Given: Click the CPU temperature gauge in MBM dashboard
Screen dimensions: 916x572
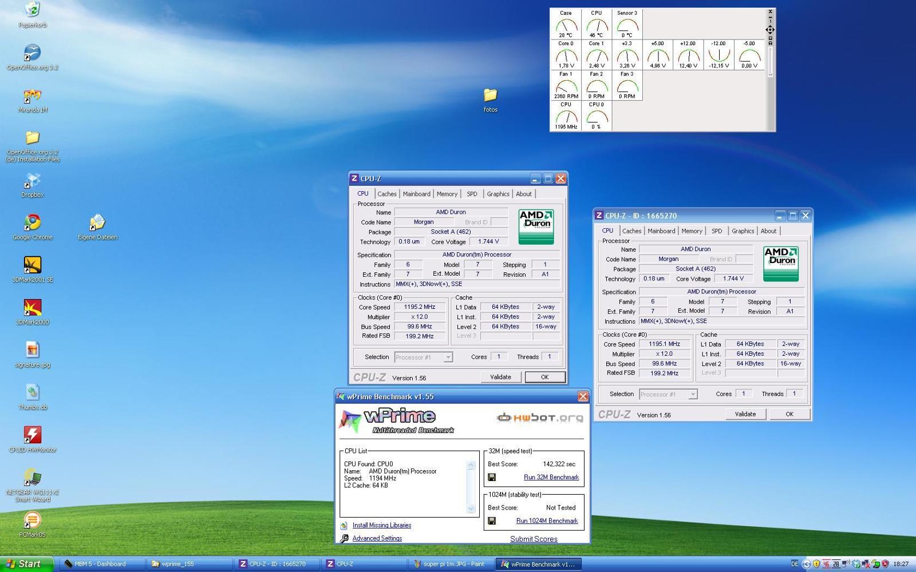Looking at the screenshot, I should coord(597,24).
